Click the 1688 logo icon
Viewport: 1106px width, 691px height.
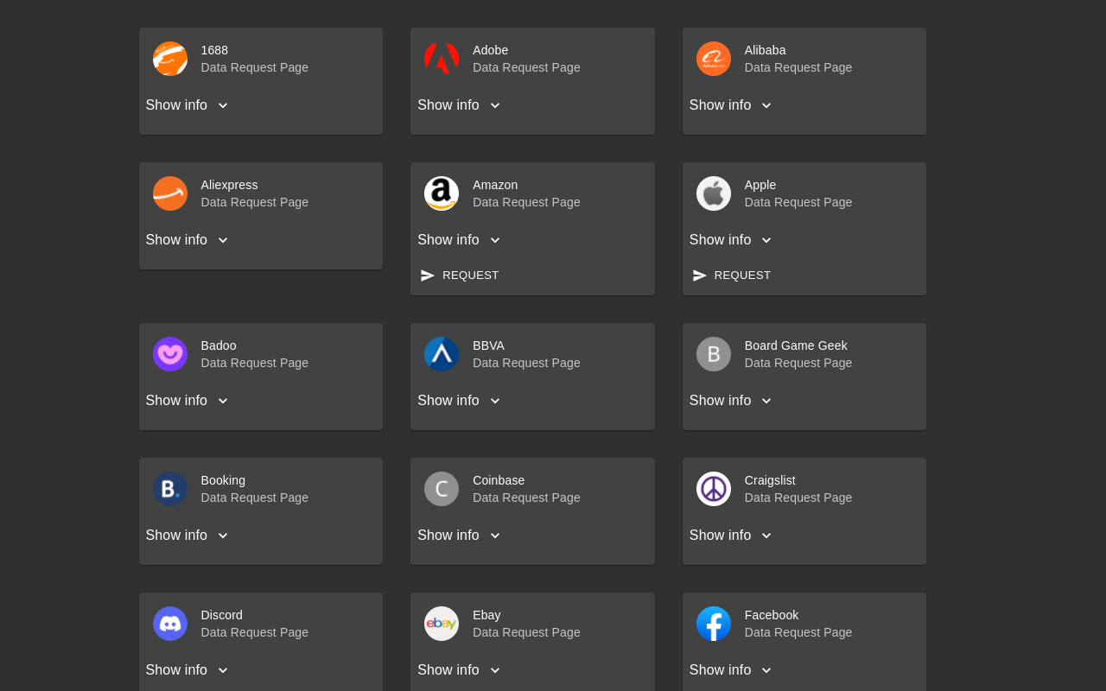point(170,59)
